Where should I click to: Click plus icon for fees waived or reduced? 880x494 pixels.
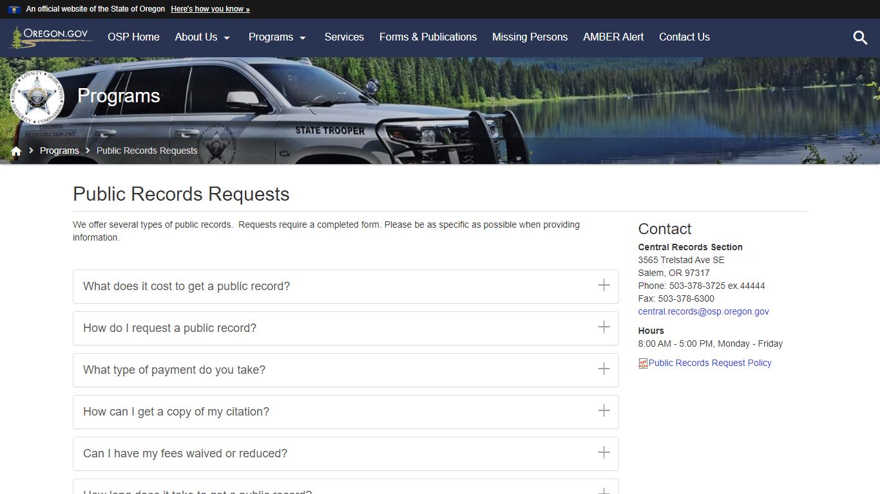(604, 452)
